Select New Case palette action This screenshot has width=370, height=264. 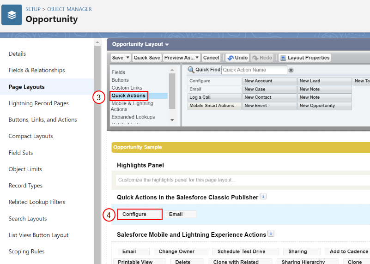click(269, 89)
